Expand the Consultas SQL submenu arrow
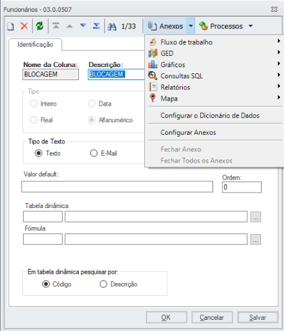The height and width of the screenshot is (331, 284). [279, 75]
